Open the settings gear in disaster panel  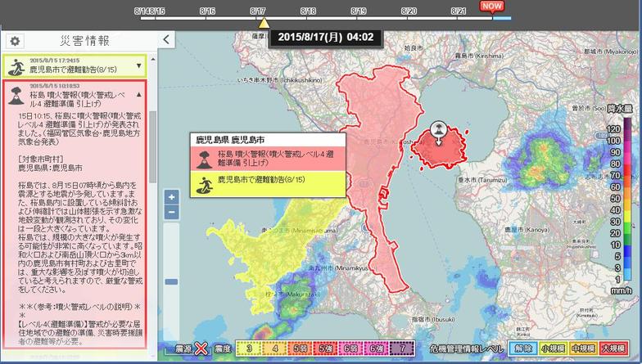(14, 41)
